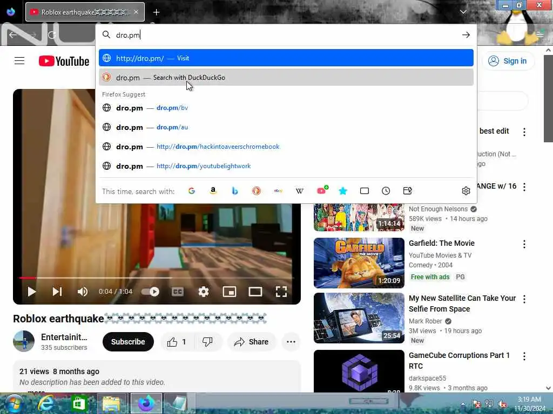
Task: Click the page vertical scrollbar thumb
Action: 548,99
